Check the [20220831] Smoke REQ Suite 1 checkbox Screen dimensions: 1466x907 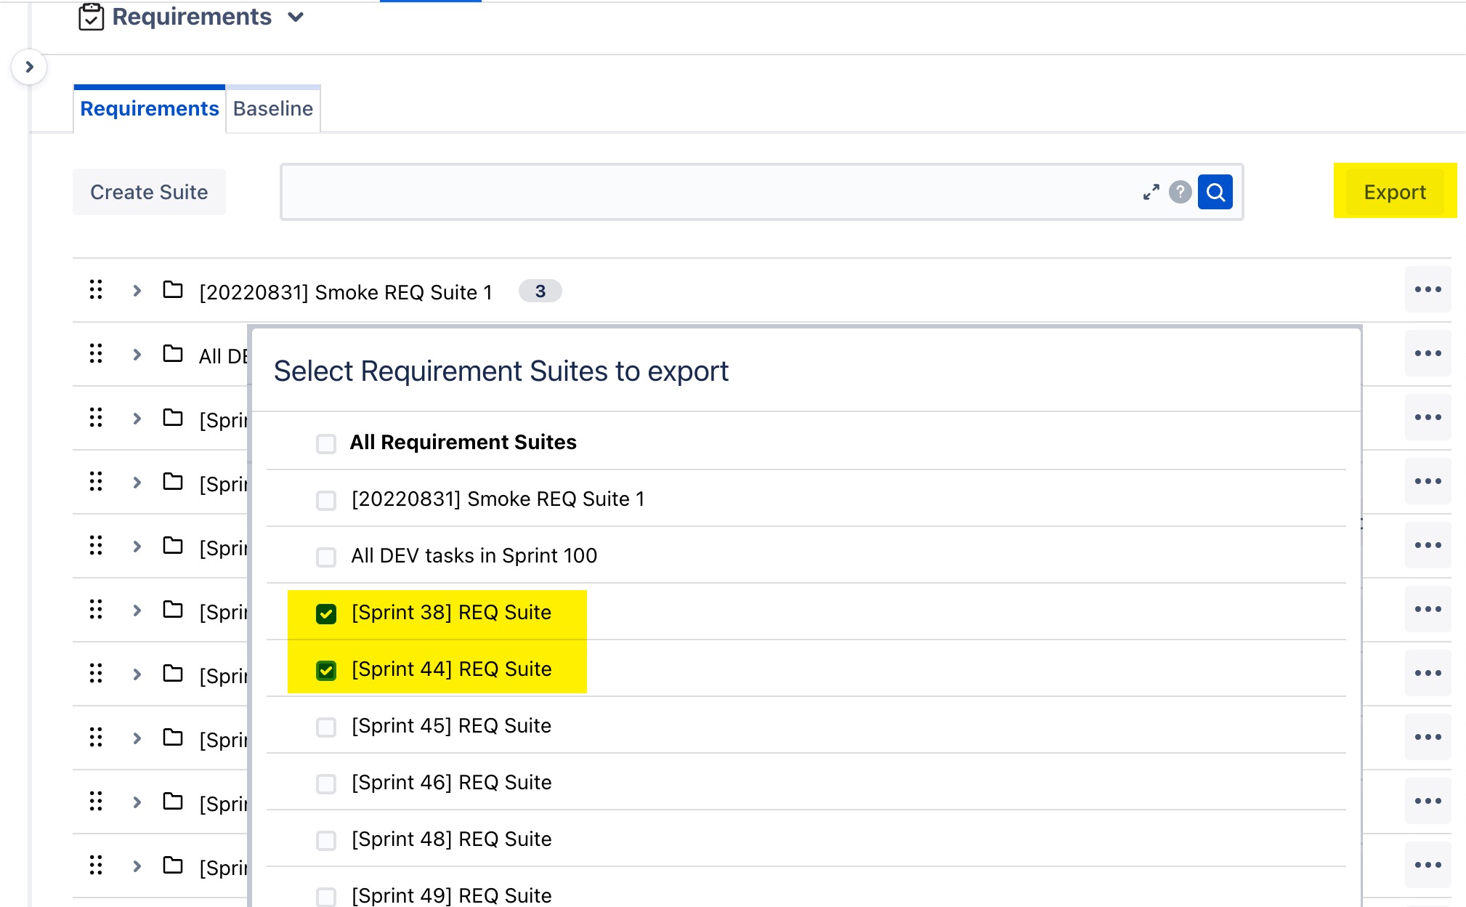[x=326, y=500]
